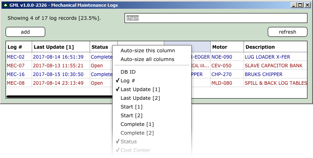The image size is (313, 158).
Task: Click the app icon in the title bar
Action: (6, 5)
